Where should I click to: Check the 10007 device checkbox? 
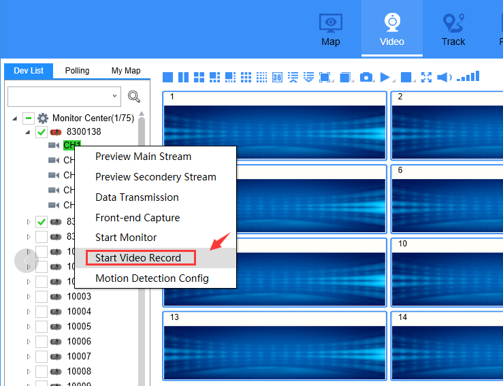[42, 357]
